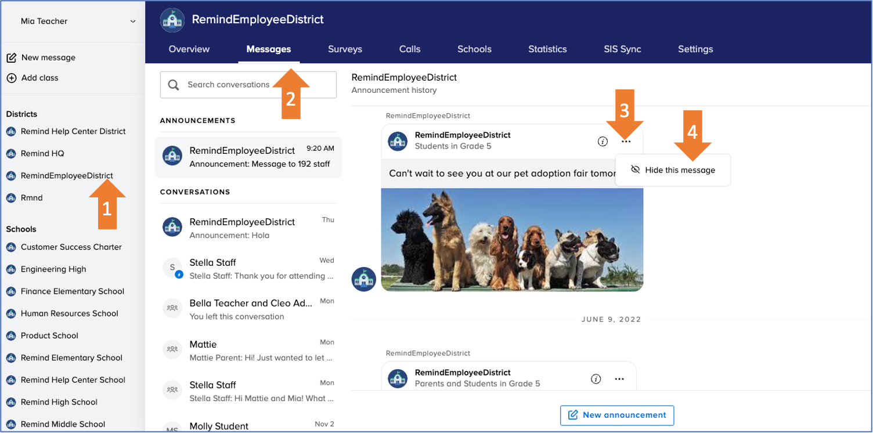Click the Product School icon
The height and width of the screenshot is (433, 873).
[10, 336]
